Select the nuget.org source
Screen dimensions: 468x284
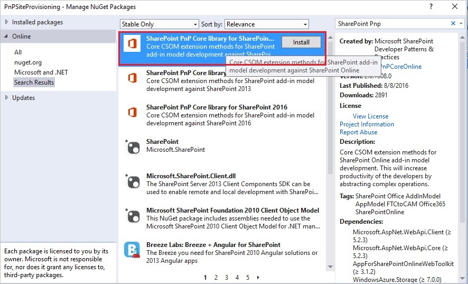[28, 62]
